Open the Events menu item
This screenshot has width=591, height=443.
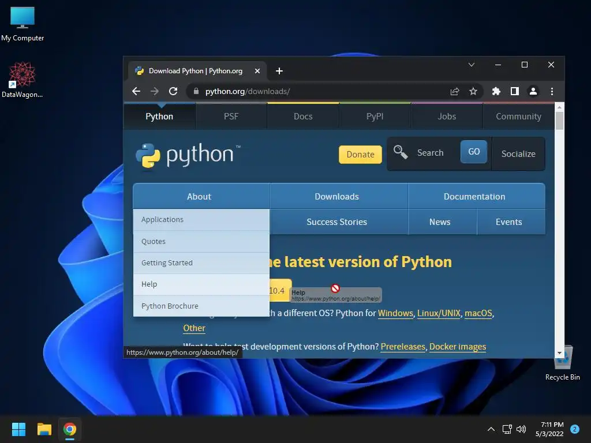pyautogui.click(x=511, y=222)
